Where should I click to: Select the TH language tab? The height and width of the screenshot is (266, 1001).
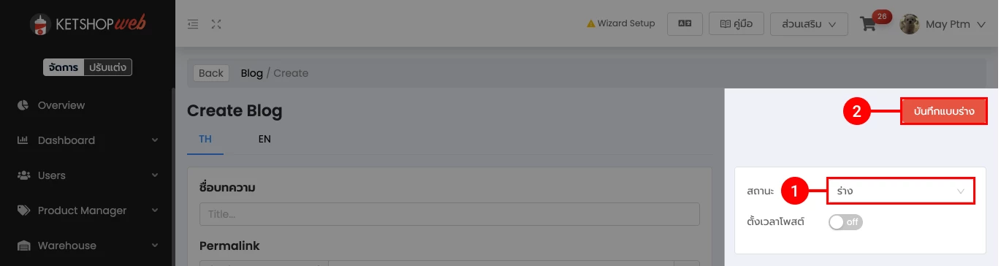205,139
